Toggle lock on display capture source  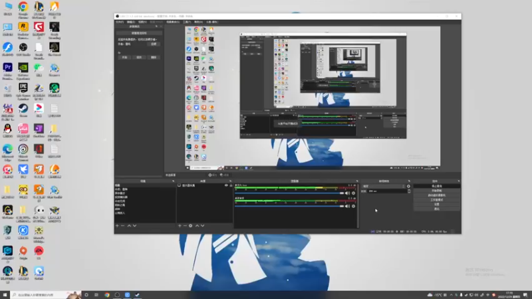click(231, 185)
